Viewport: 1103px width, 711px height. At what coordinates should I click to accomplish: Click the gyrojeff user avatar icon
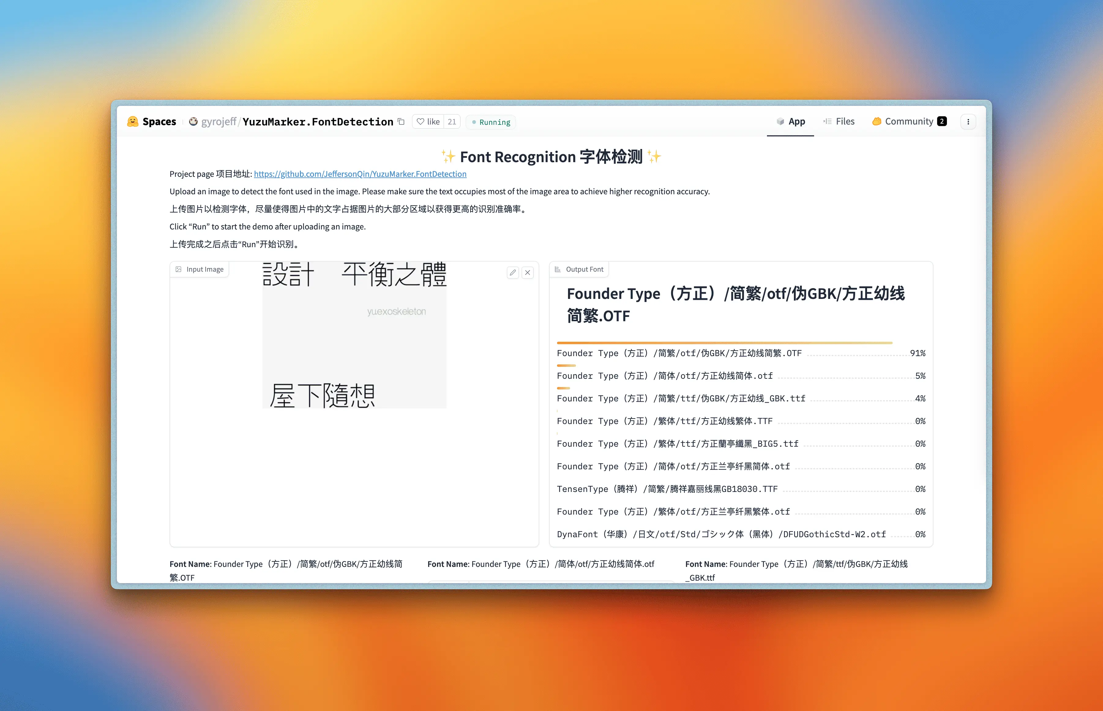(x=193, y=121)
